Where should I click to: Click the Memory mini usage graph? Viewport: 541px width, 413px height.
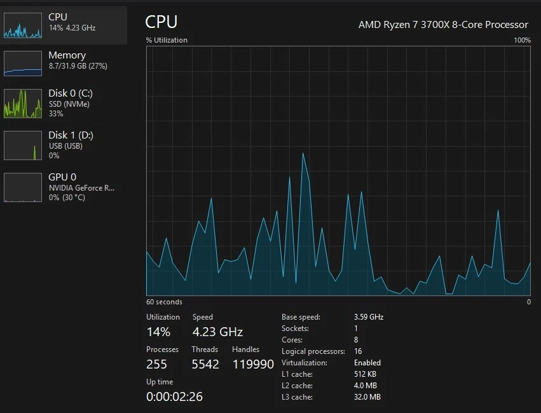[23, 64]
